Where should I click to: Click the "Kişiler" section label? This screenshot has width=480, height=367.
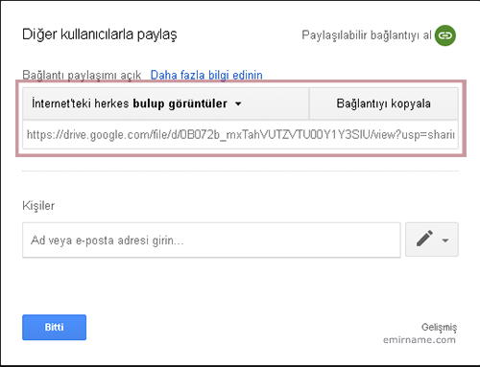tap(38, 205)
